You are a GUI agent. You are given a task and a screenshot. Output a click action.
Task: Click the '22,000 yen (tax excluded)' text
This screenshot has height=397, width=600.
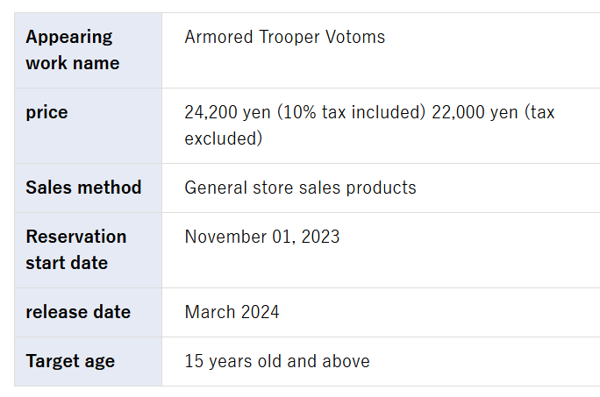pyautogui.click(x=369, y=125)
